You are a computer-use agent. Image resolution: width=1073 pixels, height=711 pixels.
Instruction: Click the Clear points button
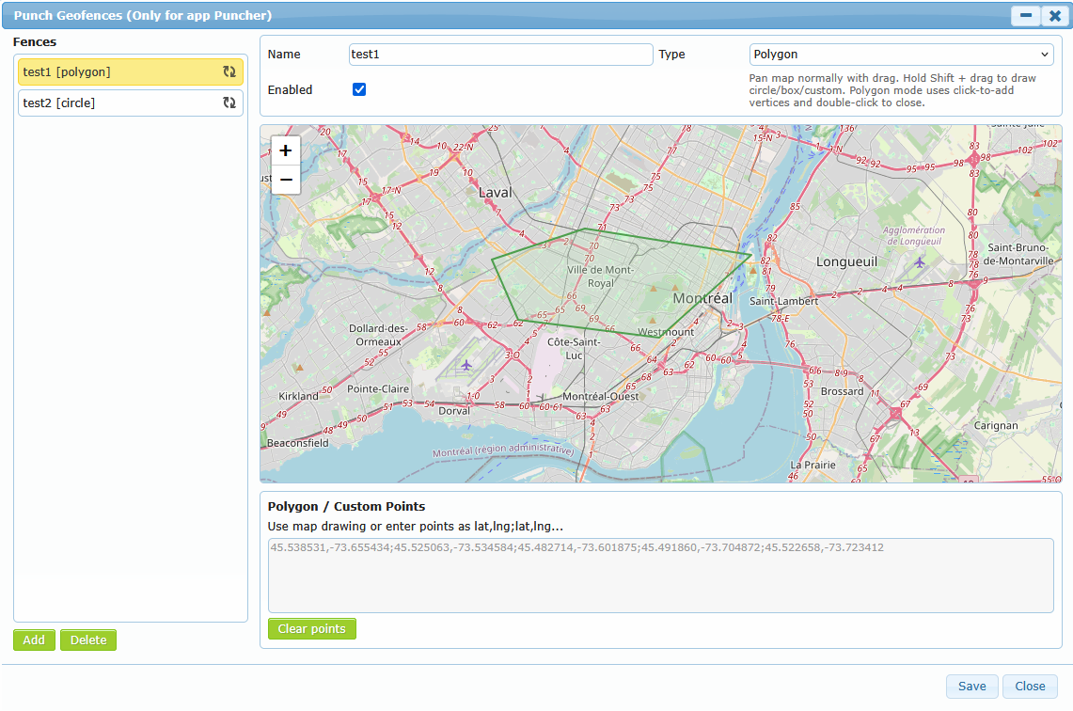311,629
